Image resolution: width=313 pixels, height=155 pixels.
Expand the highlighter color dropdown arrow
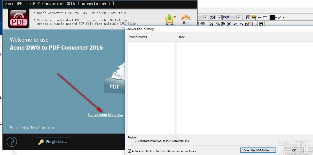tap(283, 18)
